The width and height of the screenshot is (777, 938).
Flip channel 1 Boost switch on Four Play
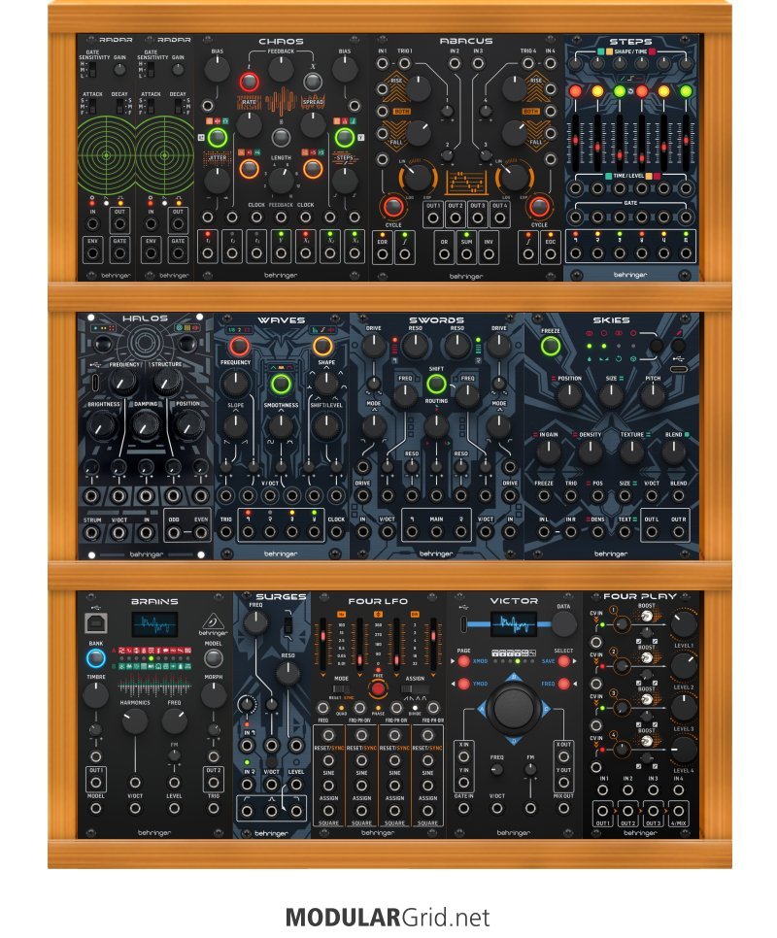(x=647, y=616)
